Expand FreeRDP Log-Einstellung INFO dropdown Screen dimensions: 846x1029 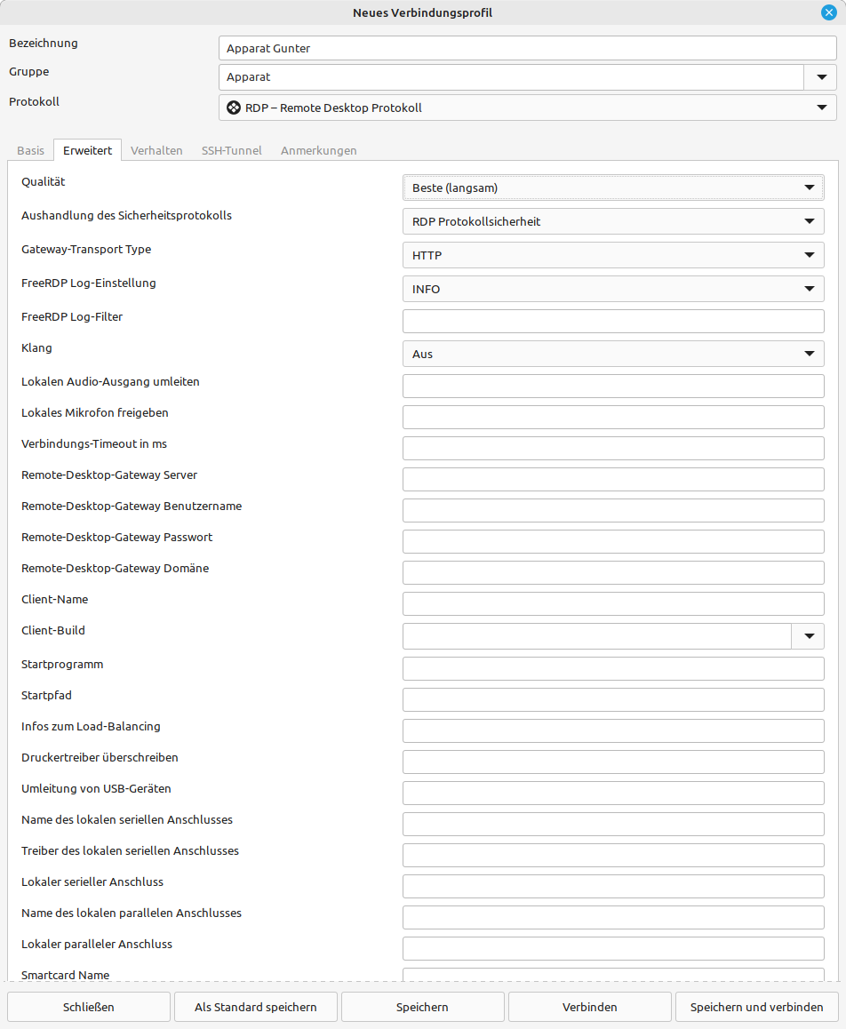[613, 289]
